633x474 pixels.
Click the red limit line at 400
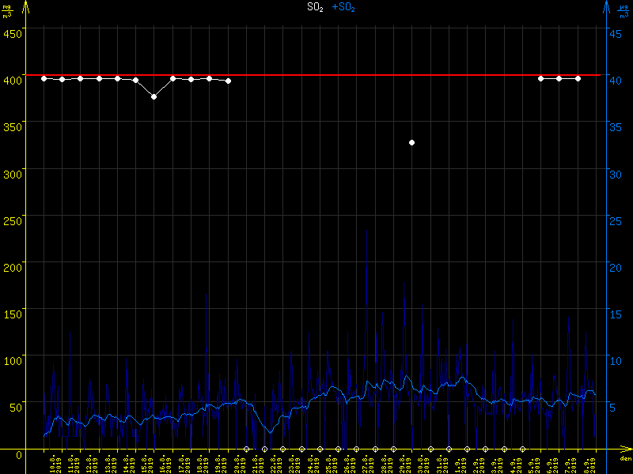316,75
